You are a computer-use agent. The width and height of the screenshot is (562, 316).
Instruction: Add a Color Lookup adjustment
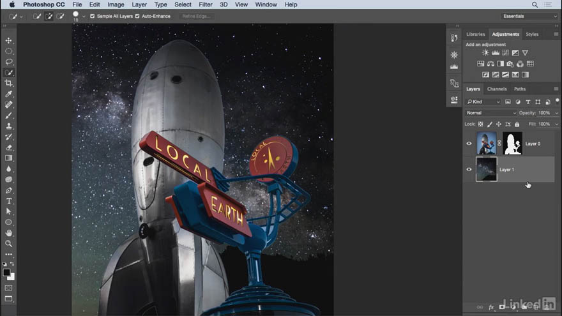(x=530, y=64)
